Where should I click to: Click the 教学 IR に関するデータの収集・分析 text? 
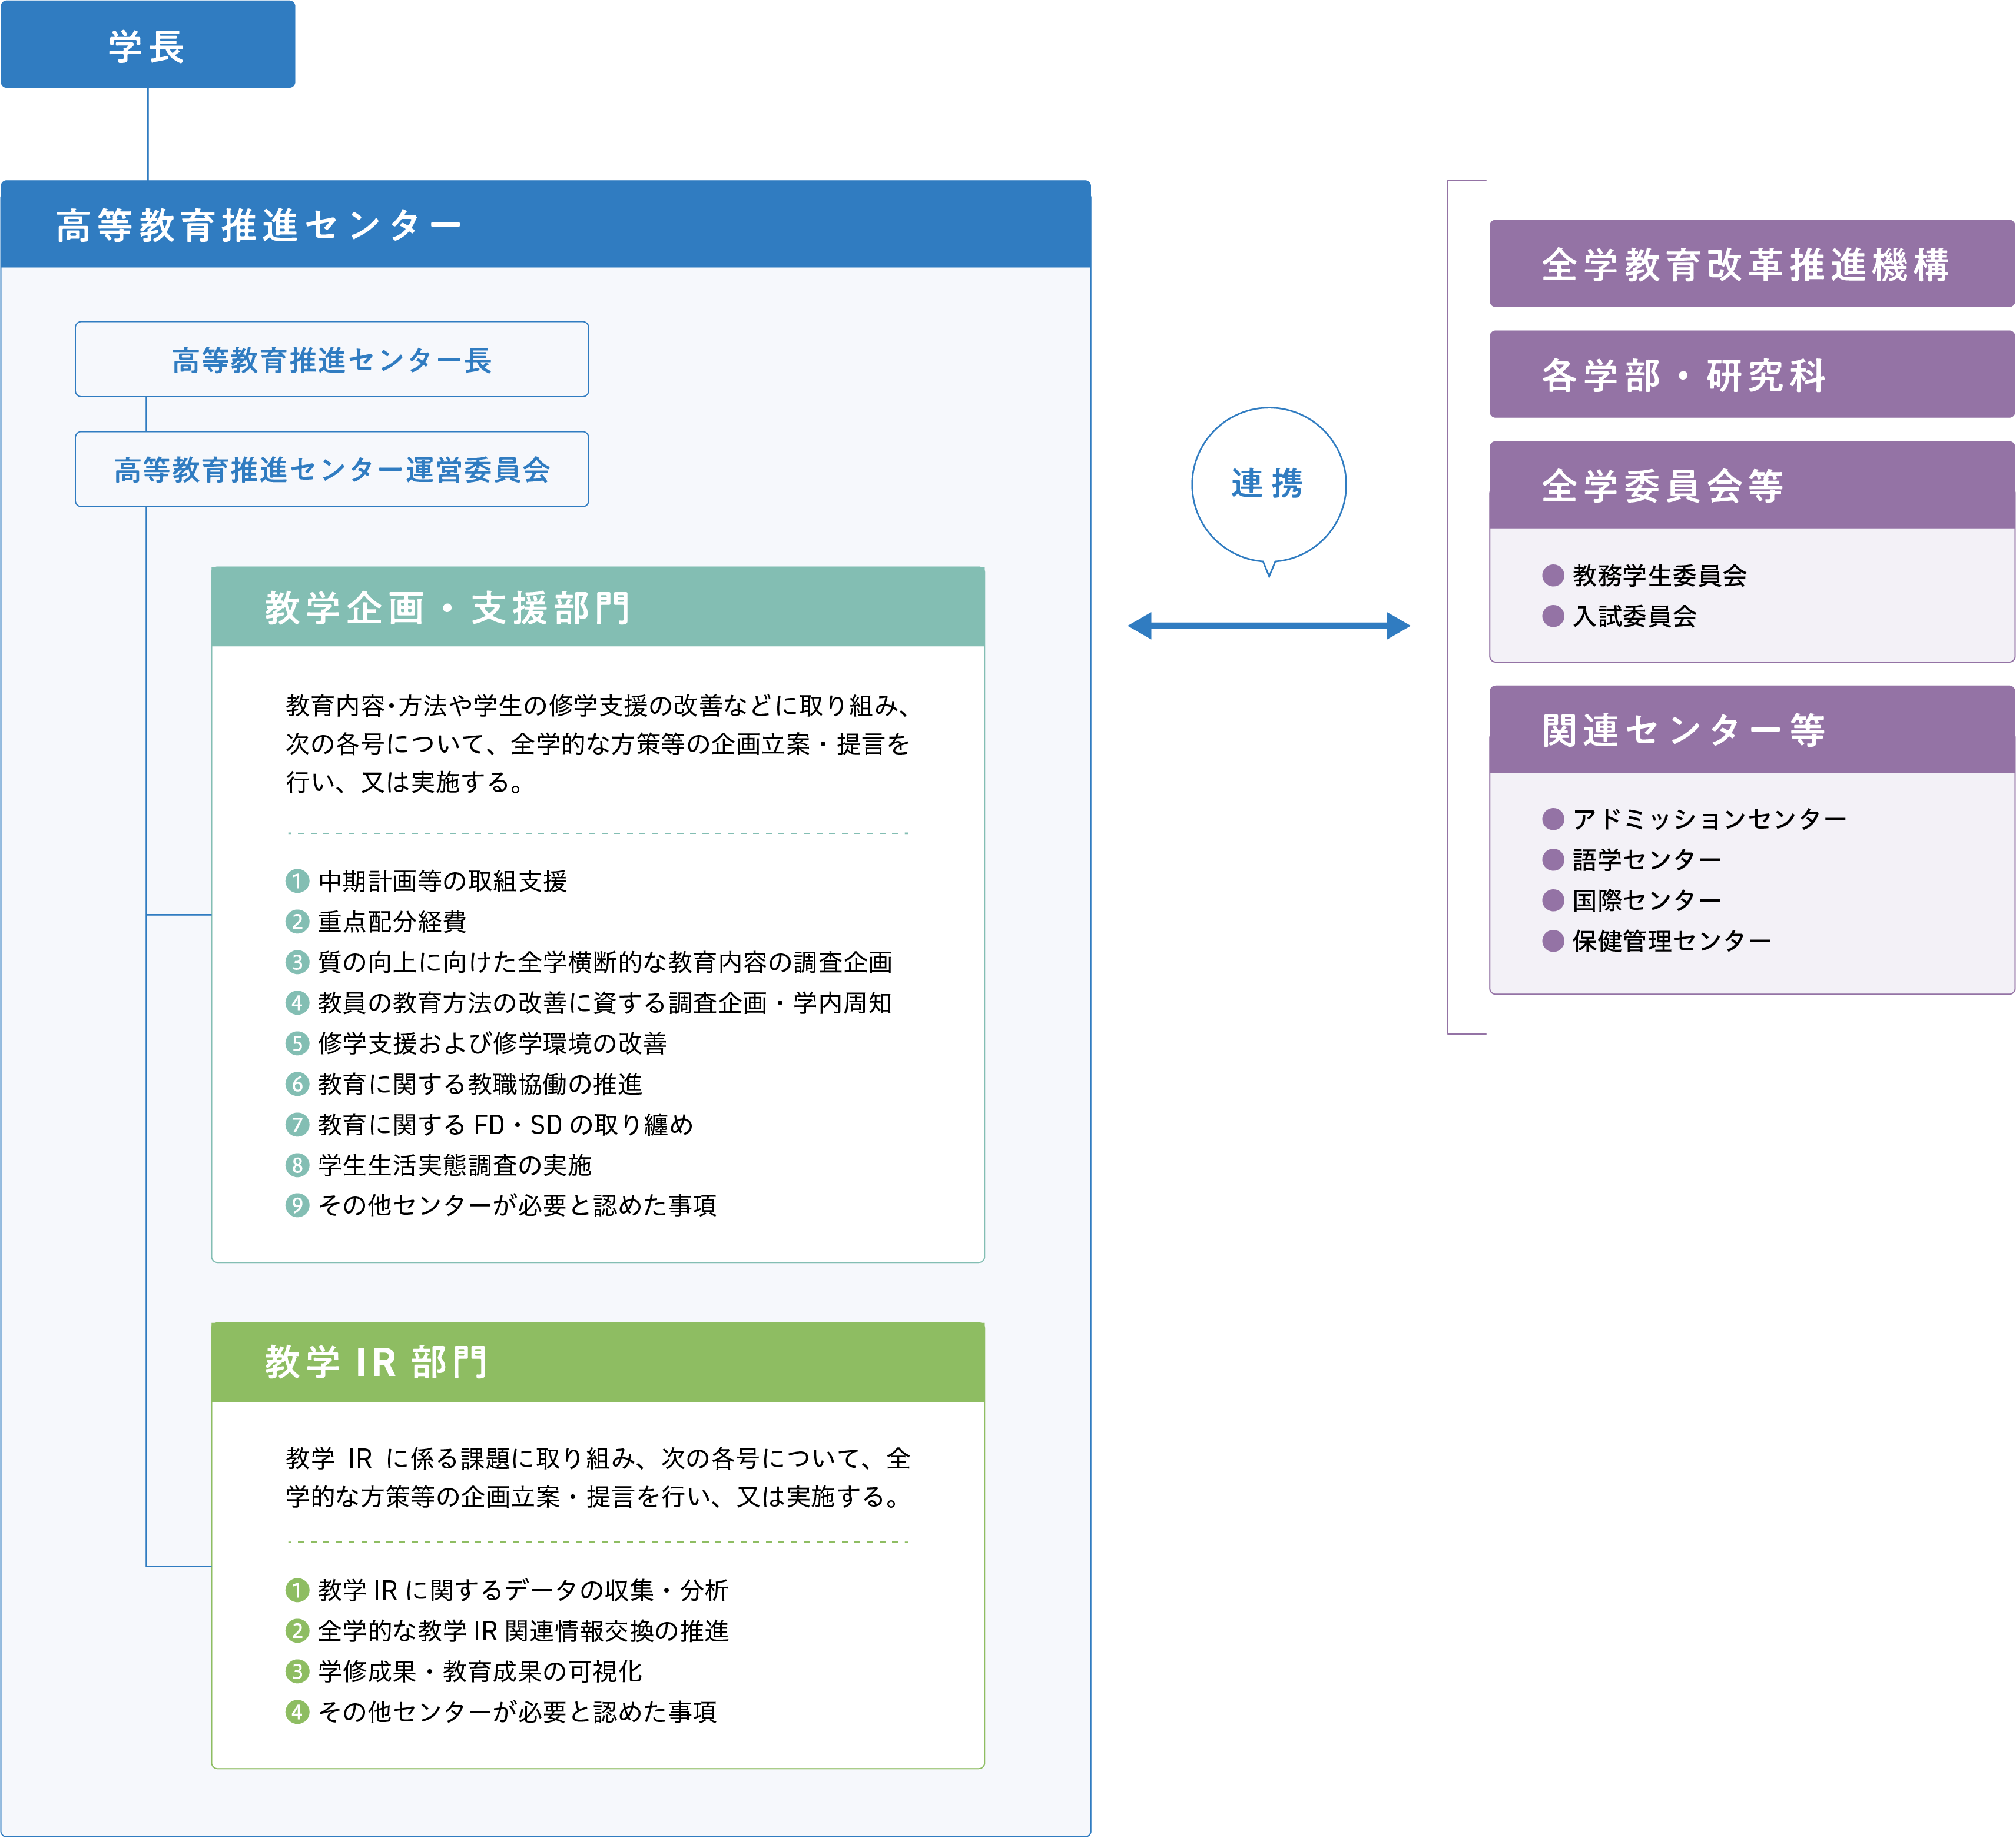[523, 1590]
